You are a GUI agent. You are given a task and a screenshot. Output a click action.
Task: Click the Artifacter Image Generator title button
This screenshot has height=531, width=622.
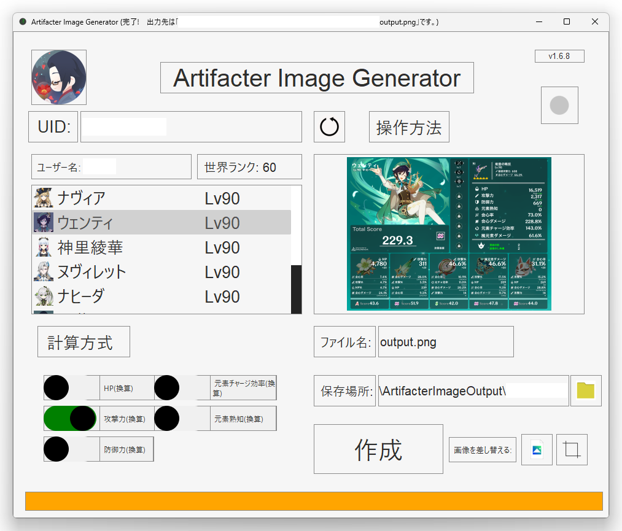(x=317, y=78)
